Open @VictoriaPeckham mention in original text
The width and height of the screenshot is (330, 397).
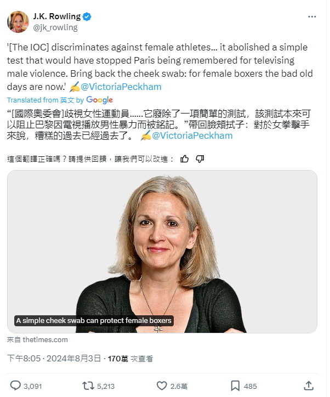pyautogui.click(x=121, y=87)
